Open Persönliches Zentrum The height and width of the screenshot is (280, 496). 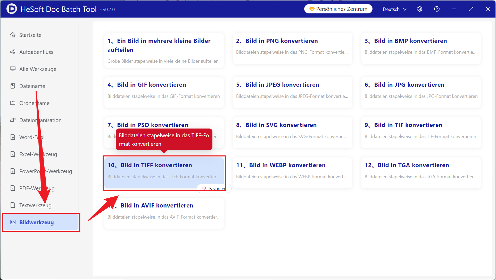pos(338,9)
